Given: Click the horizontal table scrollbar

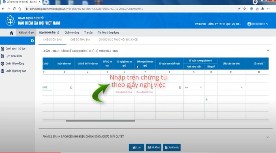Looking at the screenshot, I should click(100, 121).
